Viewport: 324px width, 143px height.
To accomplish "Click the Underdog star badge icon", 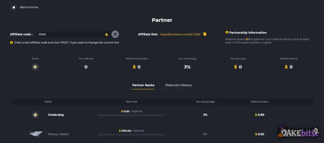I will pos(35,115).
